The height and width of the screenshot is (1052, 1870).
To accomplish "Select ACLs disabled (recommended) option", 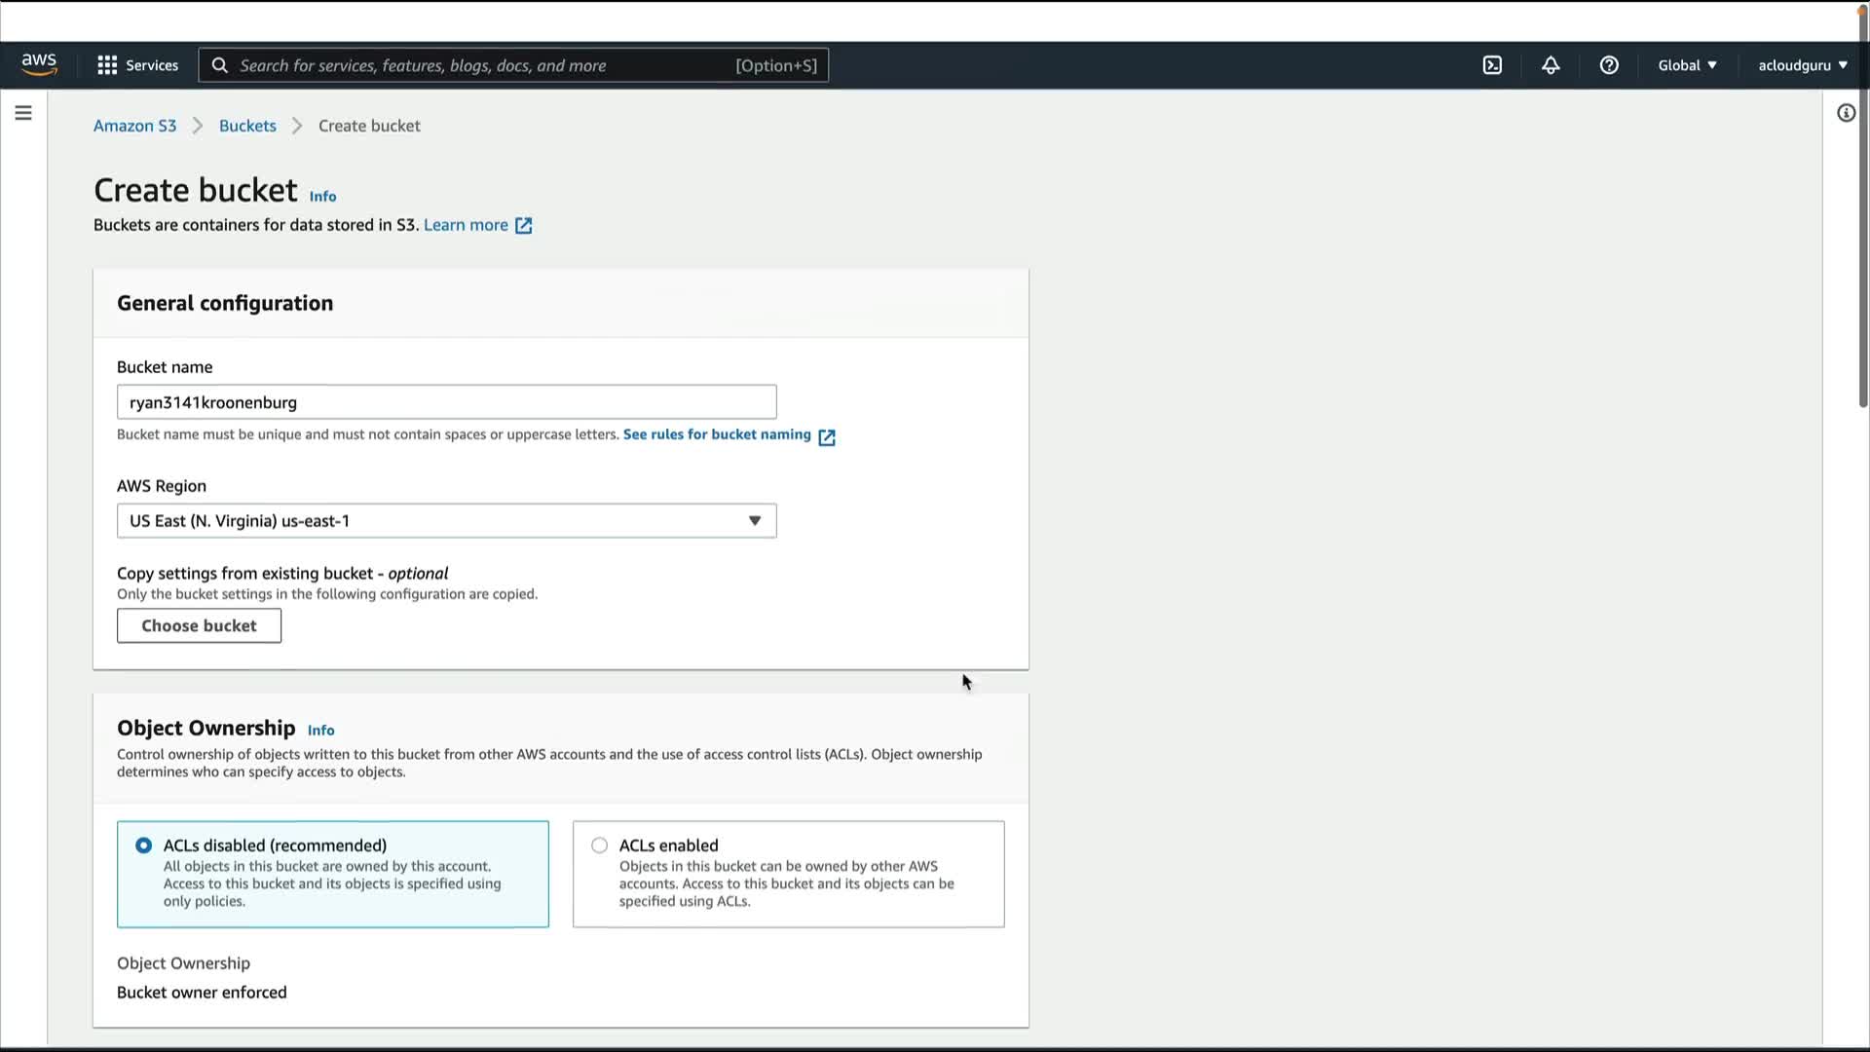I will 144,845.
